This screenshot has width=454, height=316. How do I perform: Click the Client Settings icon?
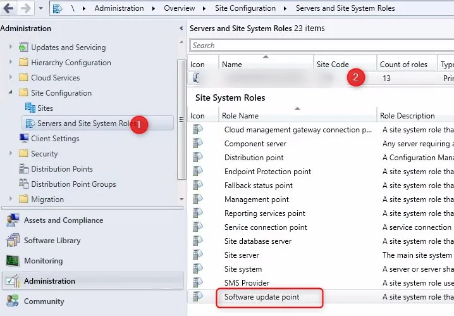[24, 139]
